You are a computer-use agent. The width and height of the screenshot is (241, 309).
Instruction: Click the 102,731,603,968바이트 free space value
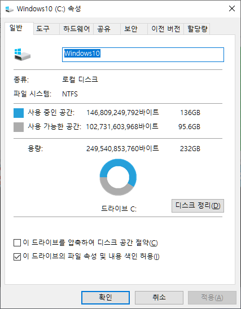coord(122,126)
